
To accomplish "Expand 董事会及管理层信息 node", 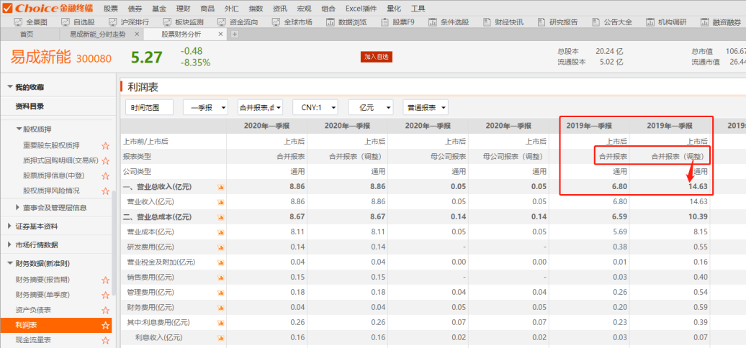I will (x=18, y=208).
